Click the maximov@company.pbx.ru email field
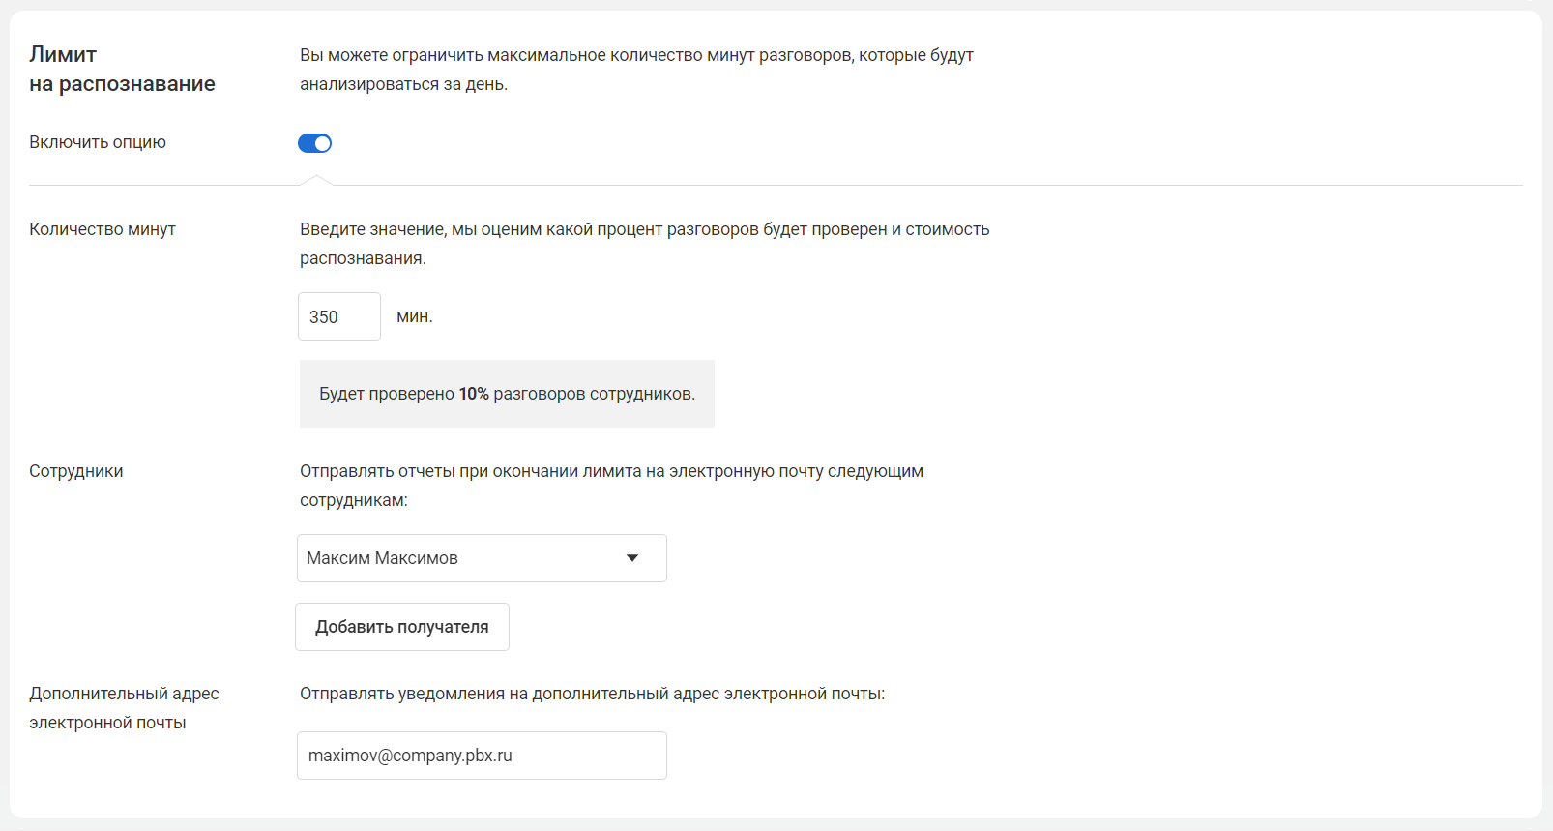The width and height of the screenshot is (1553, 831). click(x=482, y=756)
